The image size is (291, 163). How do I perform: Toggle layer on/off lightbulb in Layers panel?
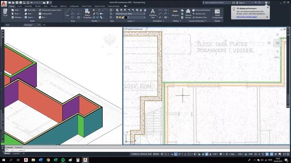(x=117, y=17)
